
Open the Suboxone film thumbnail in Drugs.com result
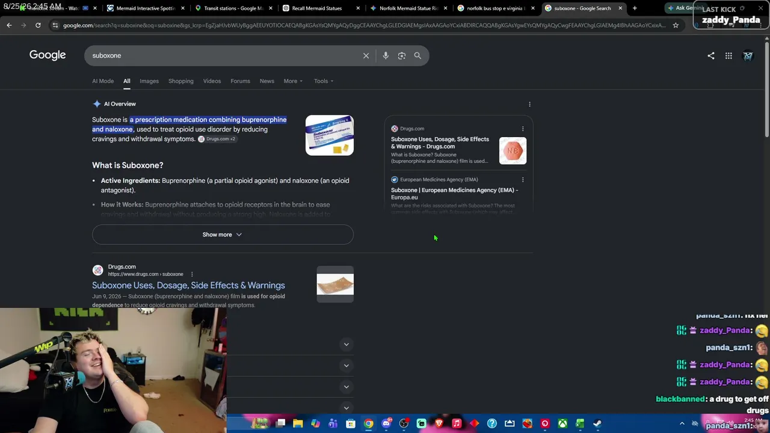(x=335, y=284)
